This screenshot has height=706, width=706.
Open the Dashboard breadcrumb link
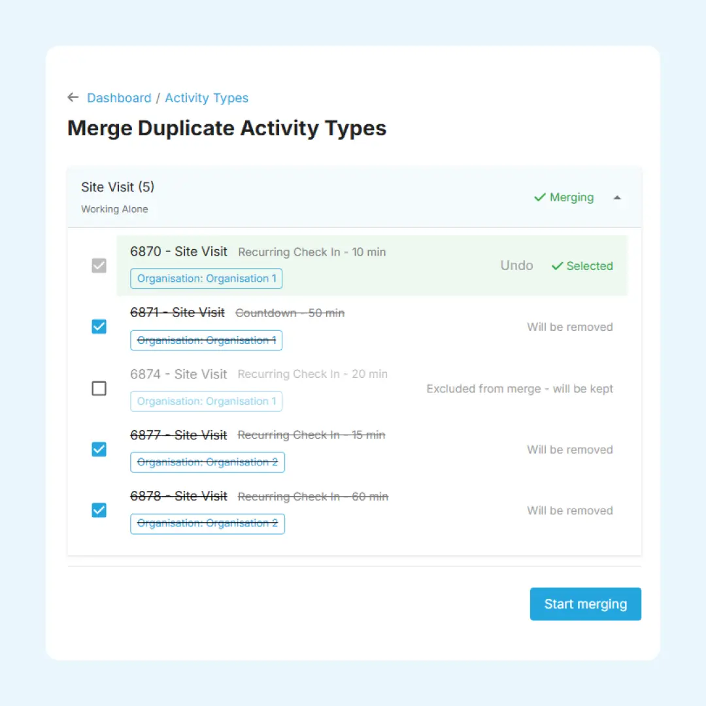(119, 98)
